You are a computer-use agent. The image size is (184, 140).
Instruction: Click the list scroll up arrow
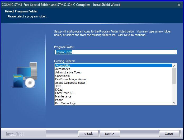click(x=174, y=66)
